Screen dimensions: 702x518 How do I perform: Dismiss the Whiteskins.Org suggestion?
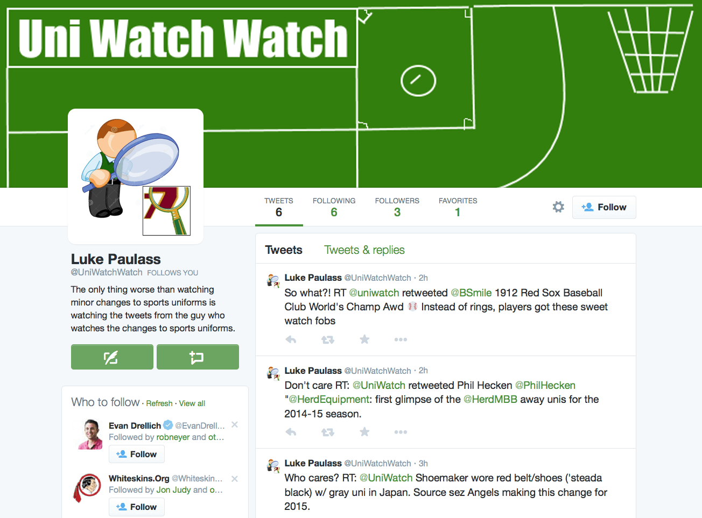(235, 478)
